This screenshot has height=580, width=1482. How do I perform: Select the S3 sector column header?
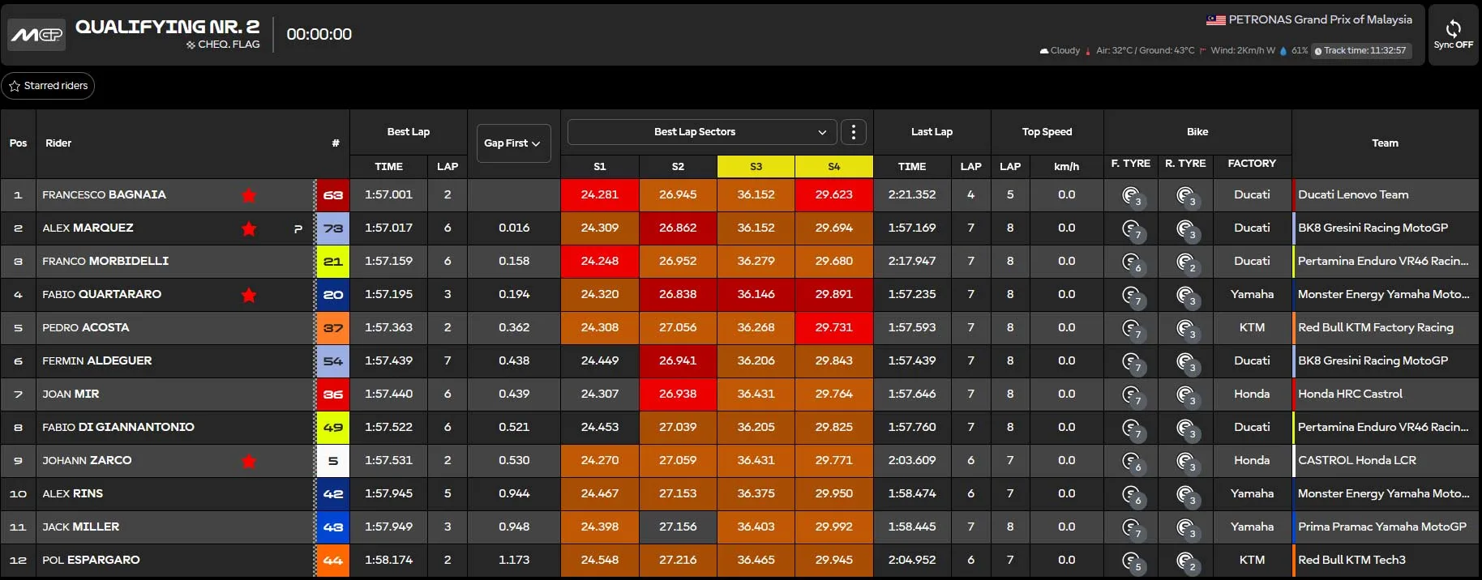point(756,166)
